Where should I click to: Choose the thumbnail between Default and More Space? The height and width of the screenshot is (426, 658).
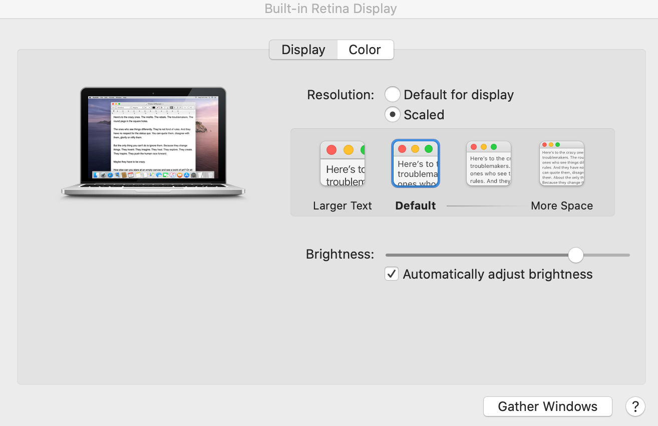click(489, 164)
